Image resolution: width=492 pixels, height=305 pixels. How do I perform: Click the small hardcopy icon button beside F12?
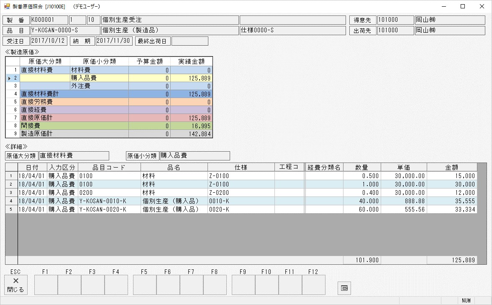click(344, 288)
